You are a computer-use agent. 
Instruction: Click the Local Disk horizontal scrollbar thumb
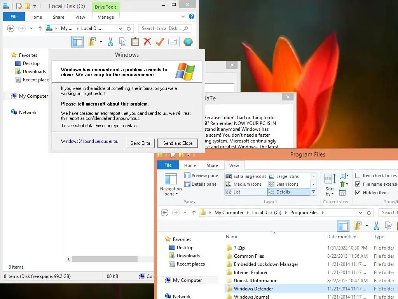point(105,259)
